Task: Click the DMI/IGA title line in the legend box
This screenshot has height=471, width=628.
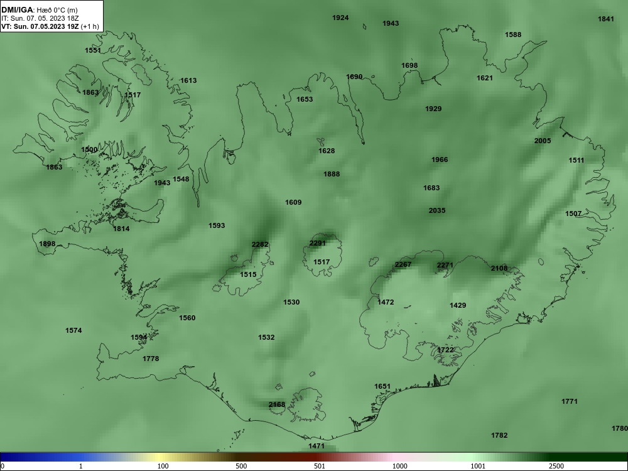Action: 39,10
